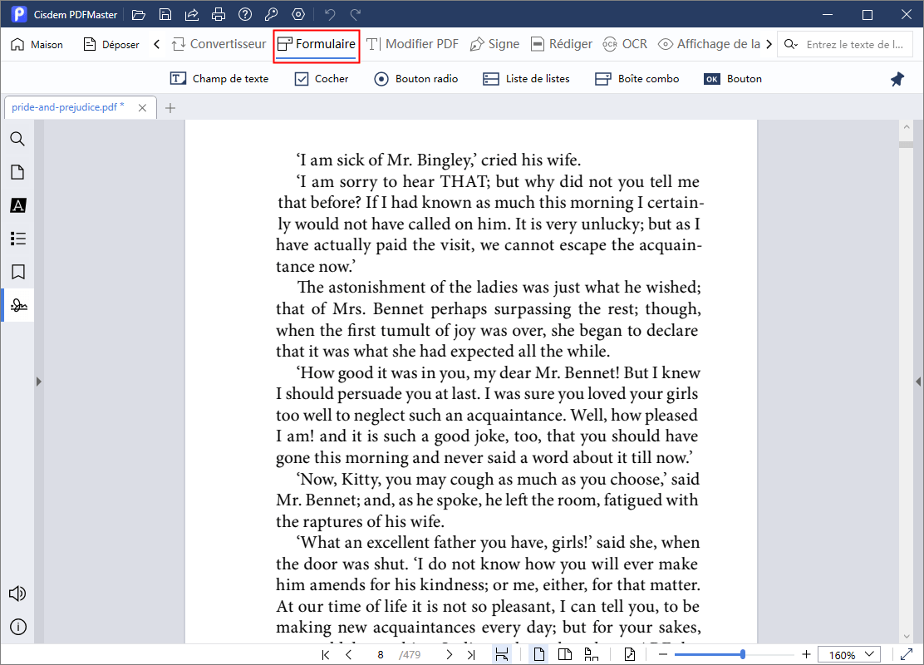
Task: Click the share icon in title bar
Action: point(192,14)
